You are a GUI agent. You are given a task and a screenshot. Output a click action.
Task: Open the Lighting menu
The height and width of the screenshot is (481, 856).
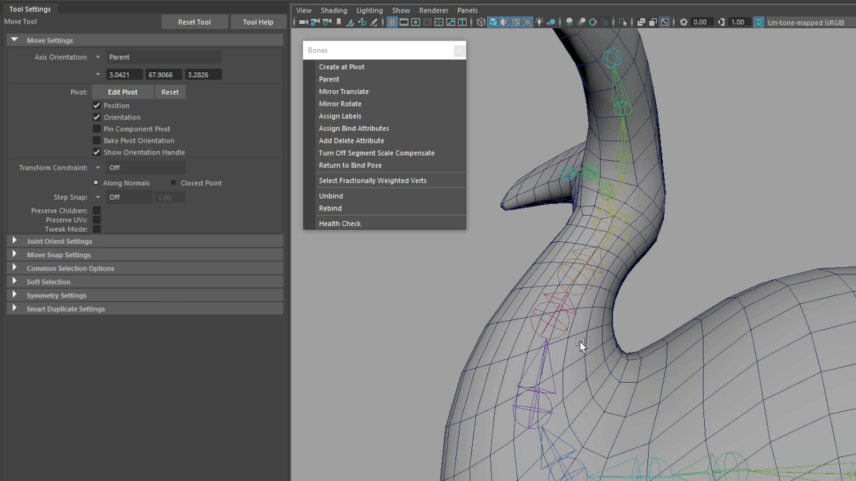pos(369,10)
